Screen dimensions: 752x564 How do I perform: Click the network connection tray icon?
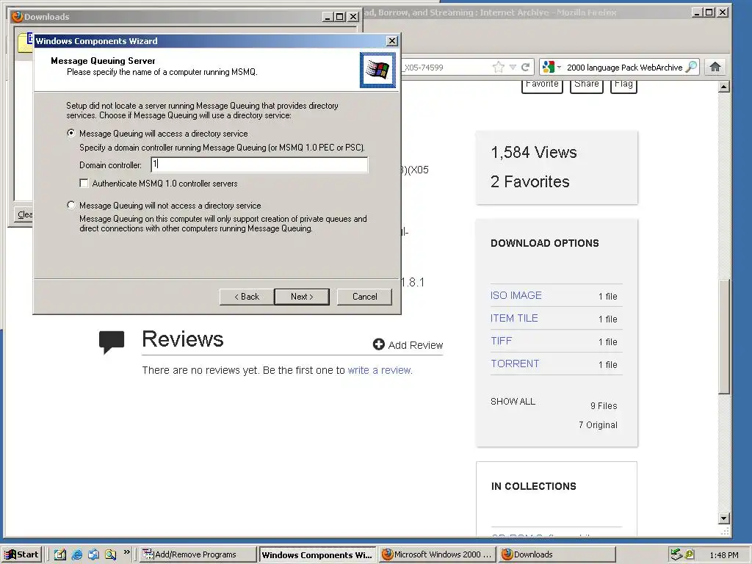(676, 554)
